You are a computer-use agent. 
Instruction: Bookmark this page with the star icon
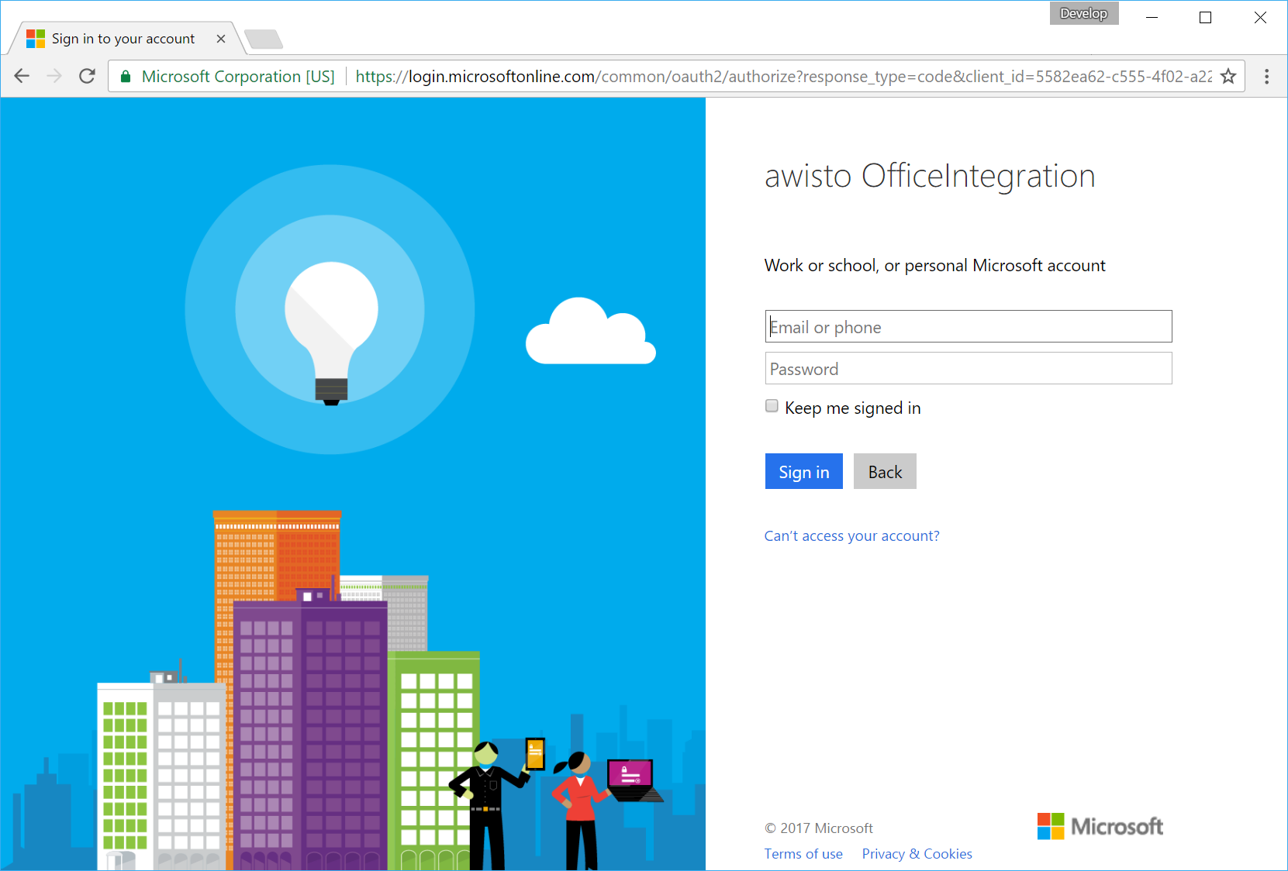coord(1228,76)
